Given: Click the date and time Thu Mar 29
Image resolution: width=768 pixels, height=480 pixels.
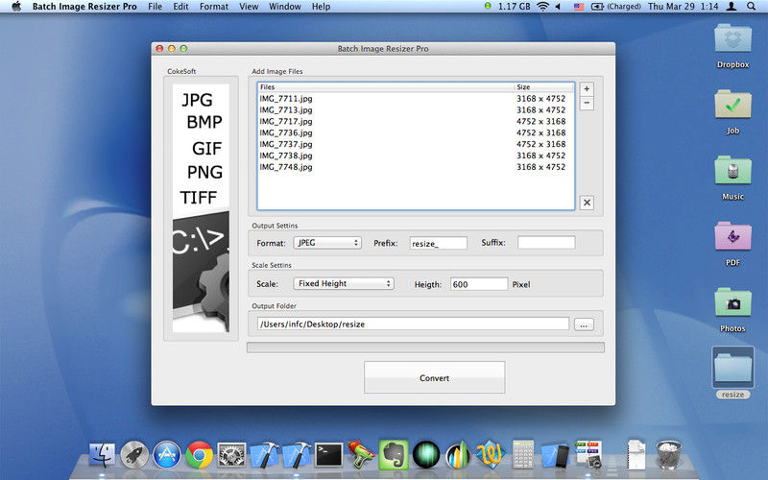Looking at the screenshot, I should pos(683,7).
